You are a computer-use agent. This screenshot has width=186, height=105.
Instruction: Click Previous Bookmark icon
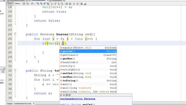[56, 4]
